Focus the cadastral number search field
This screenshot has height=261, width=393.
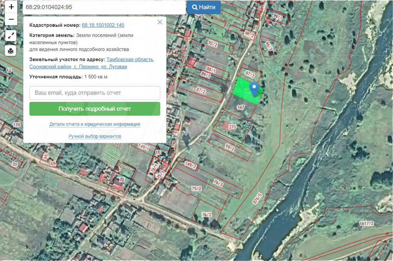[x=104, y=7]
